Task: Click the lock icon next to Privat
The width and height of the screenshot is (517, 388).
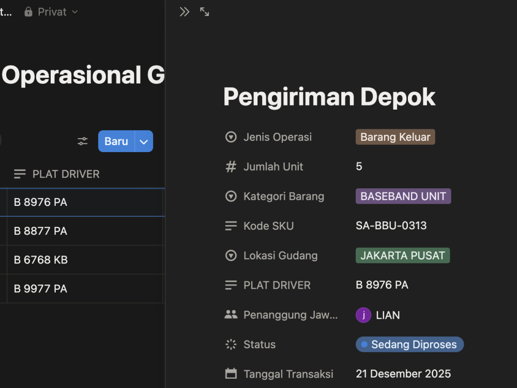Action: click(28, 12)
